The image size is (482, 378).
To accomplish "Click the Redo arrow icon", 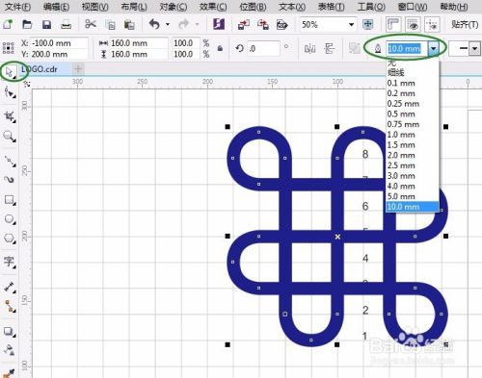I will pos(183,24).
